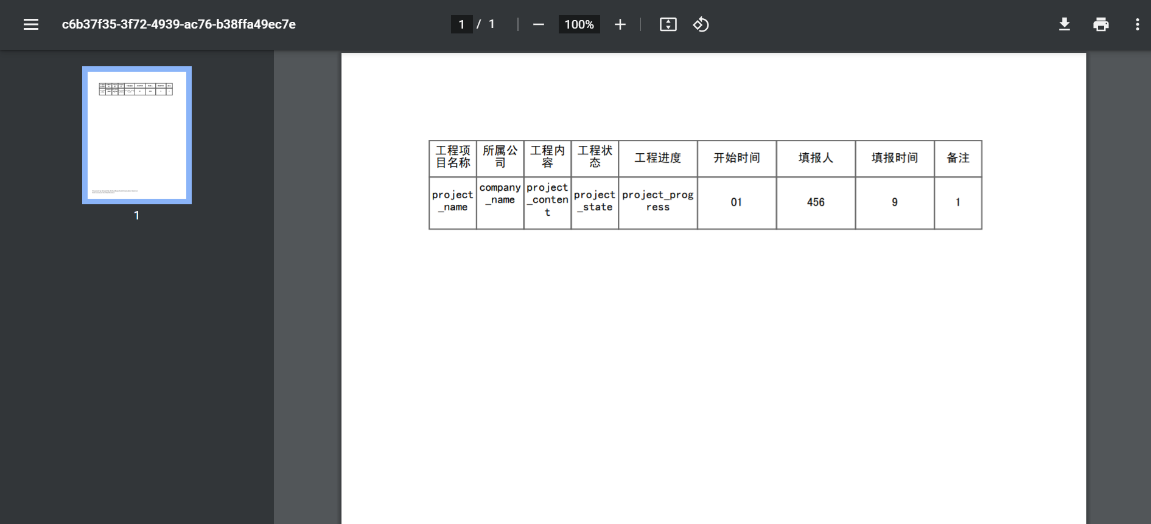Select the page 1 thumbnail
This screenshot has height=524, width=1151.
pos(137,135)
